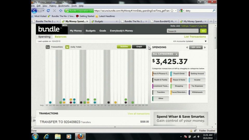Select Food & Drink category
This screenshot has height=140, width=249.
179,74
